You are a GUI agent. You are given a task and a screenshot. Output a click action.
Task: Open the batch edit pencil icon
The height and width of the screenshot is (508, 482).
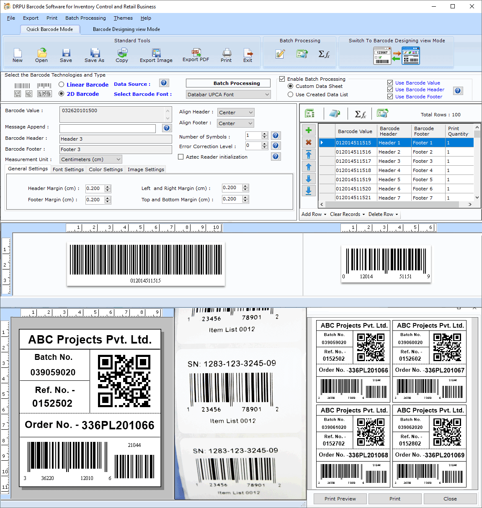click(280, 54)
